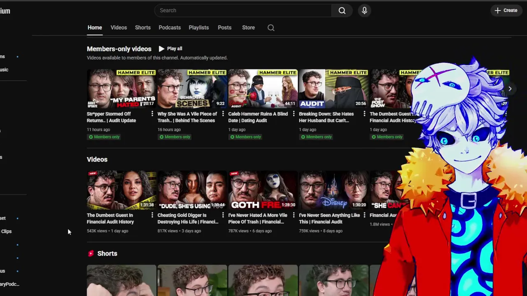
Task: Click the Shorts shelf heading
Action: 107,254
